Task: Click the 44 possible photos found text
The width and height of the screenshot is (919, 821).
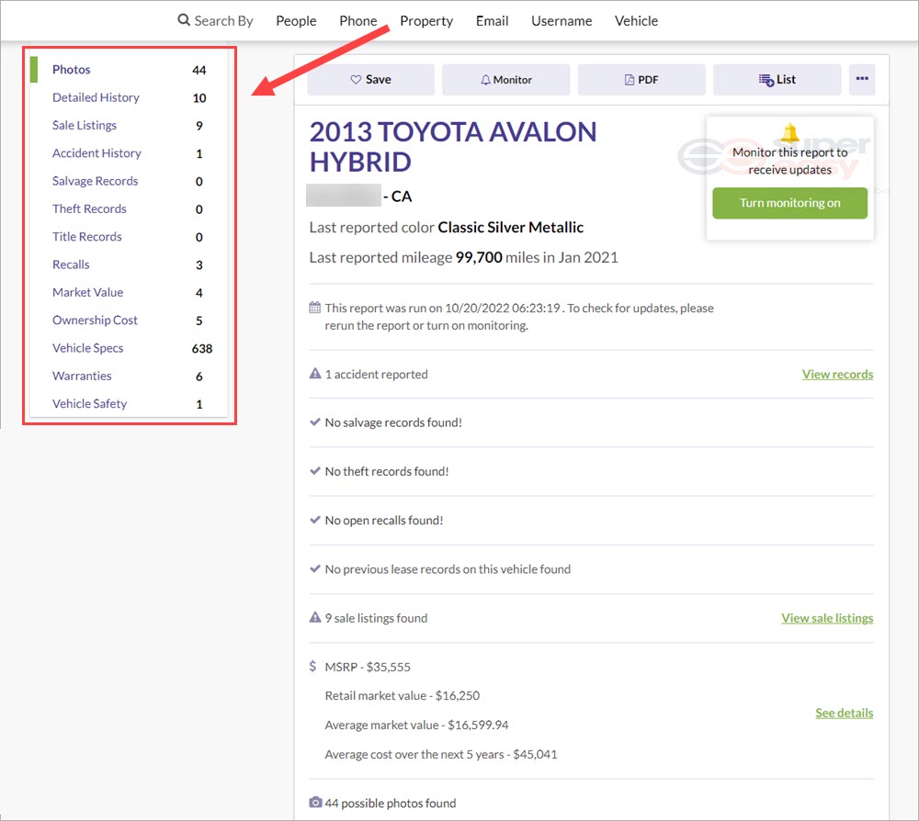Action: [390, 804]
